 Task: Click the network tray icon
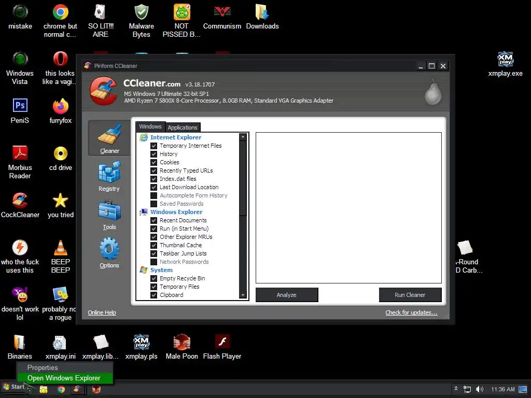pos(467,389)
